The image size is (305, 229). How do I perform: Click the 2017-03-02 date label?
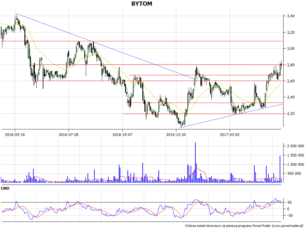(x=230, y=134)
